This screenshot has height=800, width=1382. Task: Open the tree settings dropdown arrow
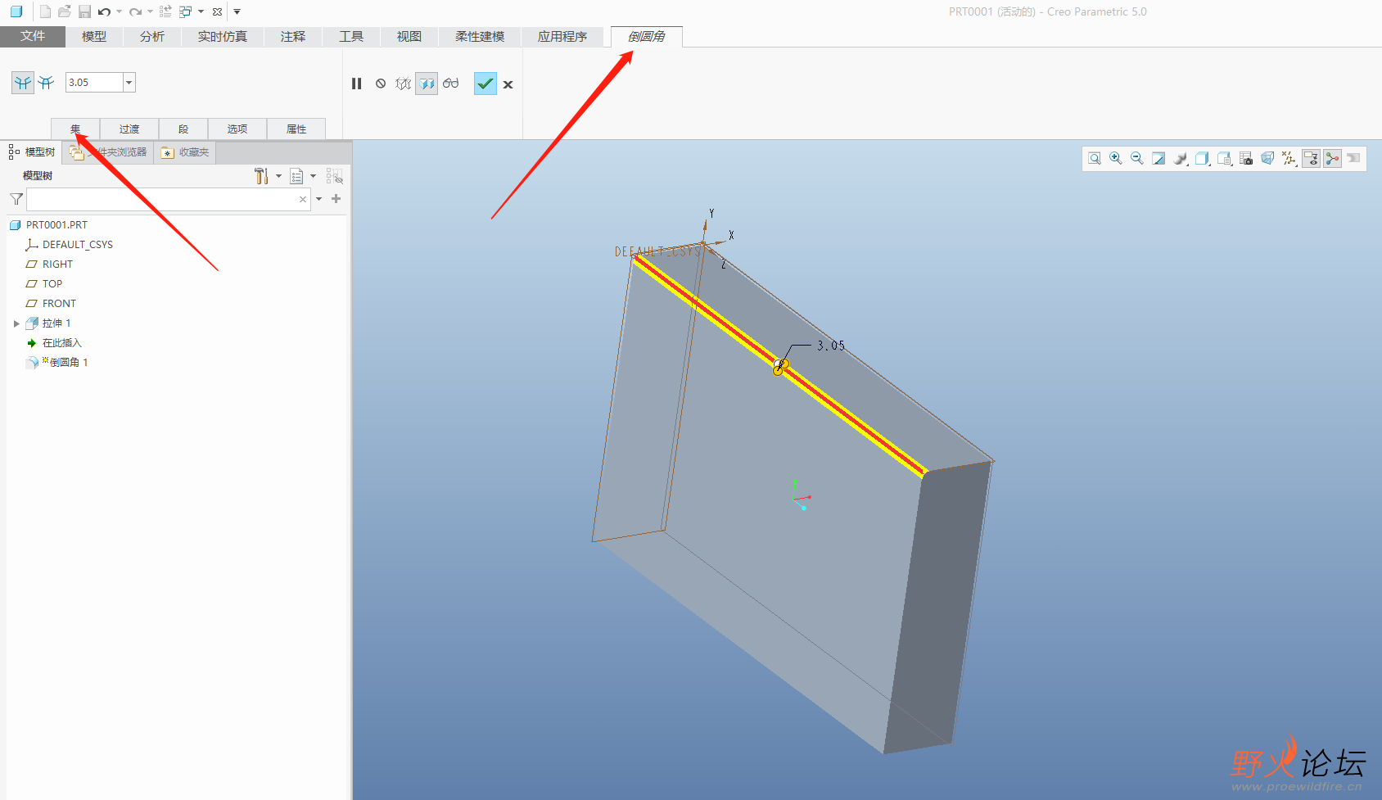tap(278, 176)
